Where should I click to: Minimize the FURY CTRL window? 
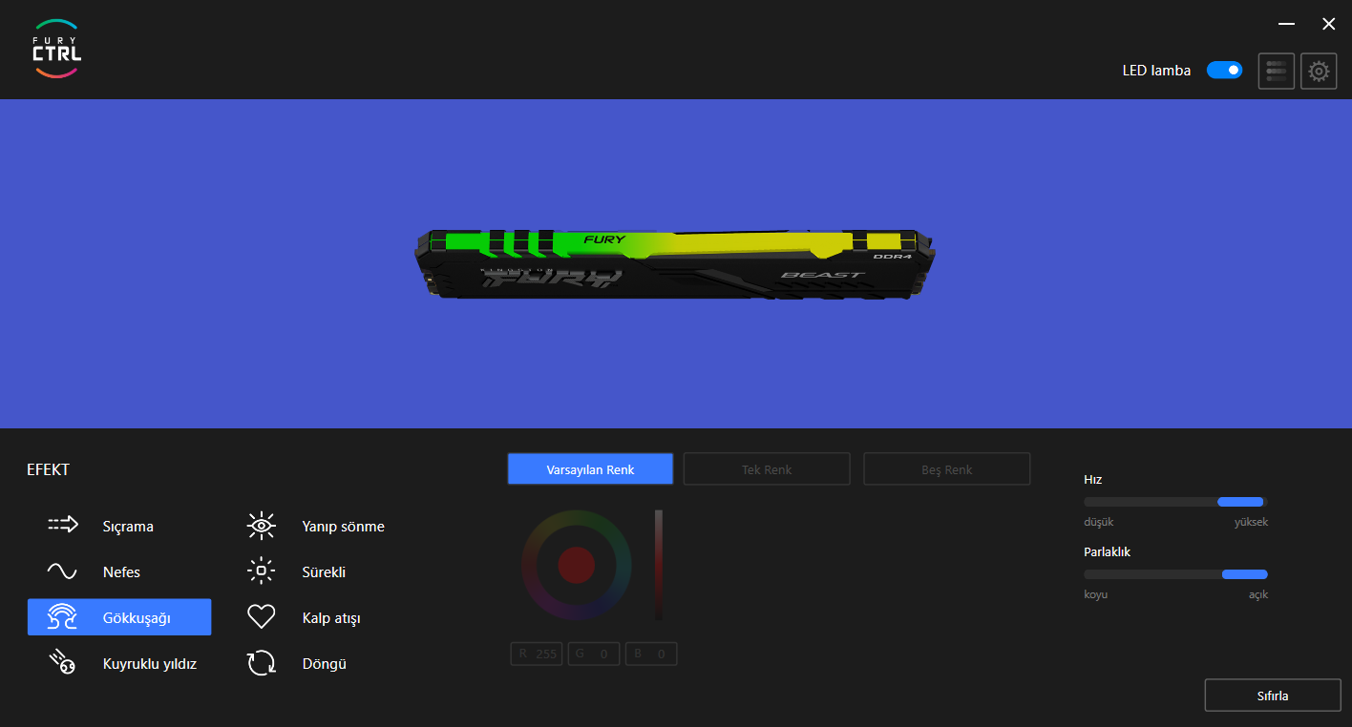[x=1286, y=24]
